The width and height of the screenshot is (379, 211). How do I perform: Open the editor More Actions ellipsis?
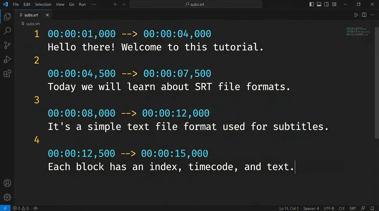pyautogui.click(x=372, y=15)
